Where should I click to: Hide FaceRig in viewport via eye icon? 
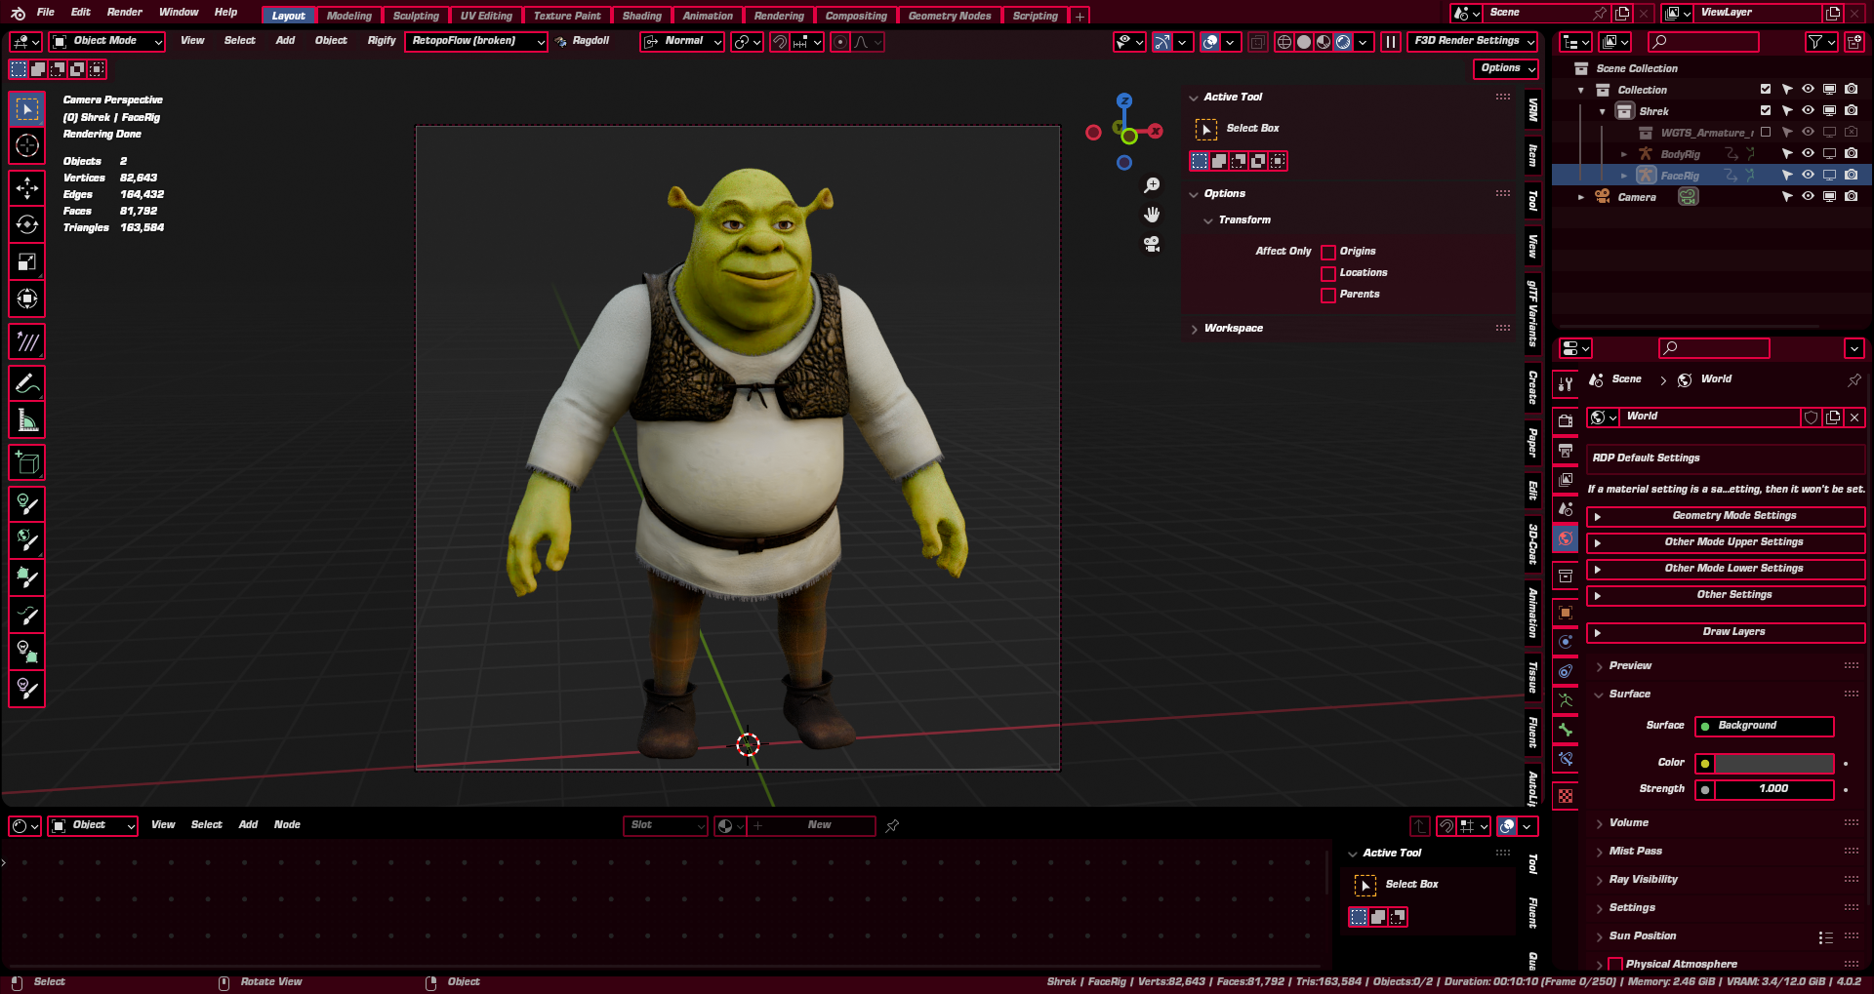[1808, 175]
